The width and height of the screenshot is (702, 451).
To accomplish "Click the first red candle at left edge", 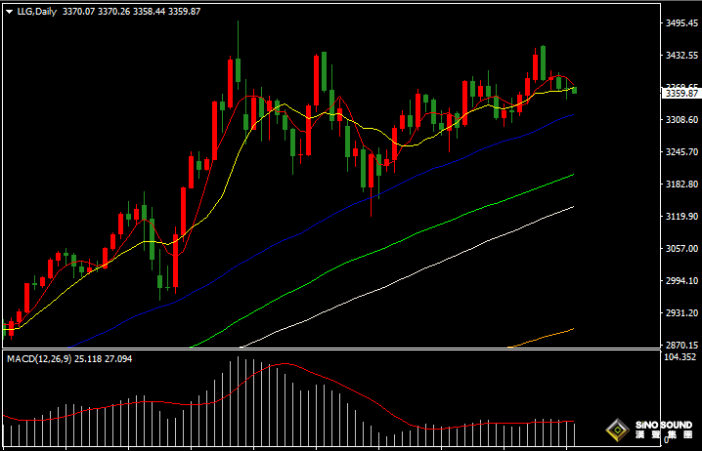I will click(10, 327).
